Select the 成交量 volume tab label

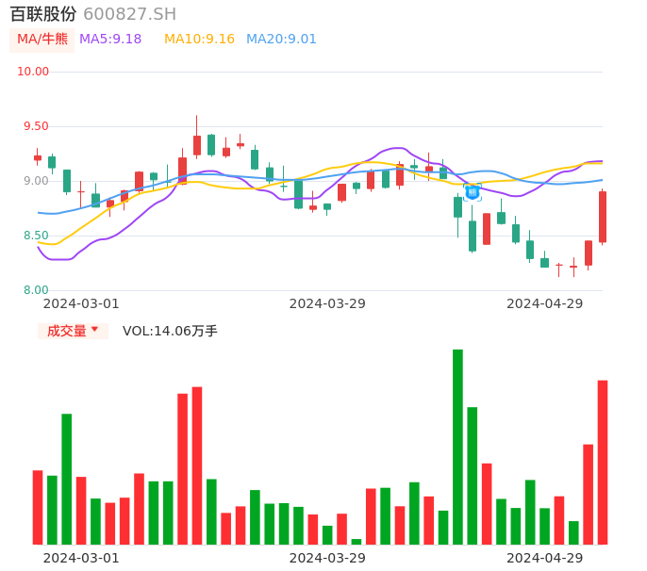tap(66, 331)
